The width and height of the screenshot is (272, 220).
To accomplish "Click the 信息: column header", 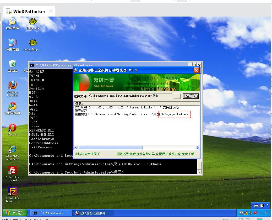I will (136, 104).
